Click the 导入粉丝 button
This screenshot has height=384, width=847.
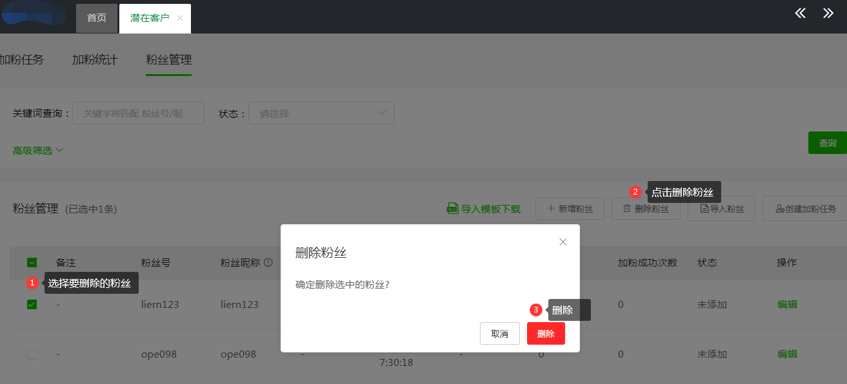point(721,209)
